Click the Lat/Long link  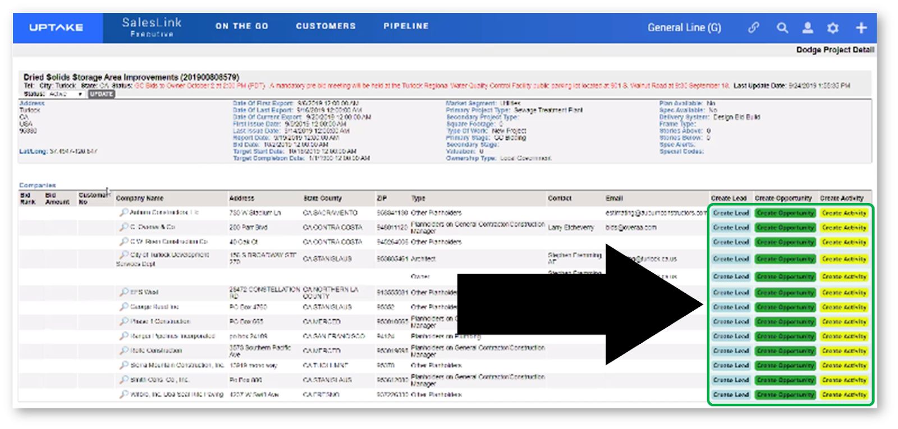click(x=34, y=151)
